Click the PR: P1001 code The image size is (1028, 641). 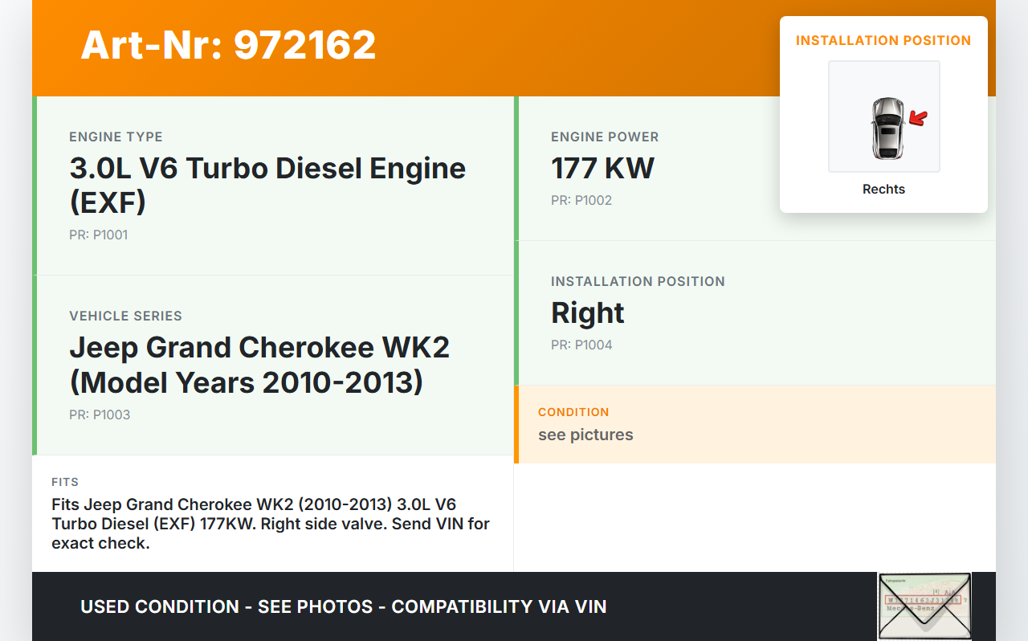pyautogui.click(x=98, y=235)
